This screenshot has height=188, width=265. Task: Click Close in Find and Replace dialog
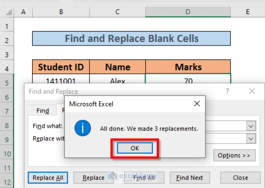(x=240, y=178)
